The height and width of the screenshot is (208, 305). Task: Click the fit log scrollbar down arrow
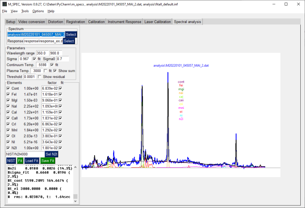tap(75, 200)
